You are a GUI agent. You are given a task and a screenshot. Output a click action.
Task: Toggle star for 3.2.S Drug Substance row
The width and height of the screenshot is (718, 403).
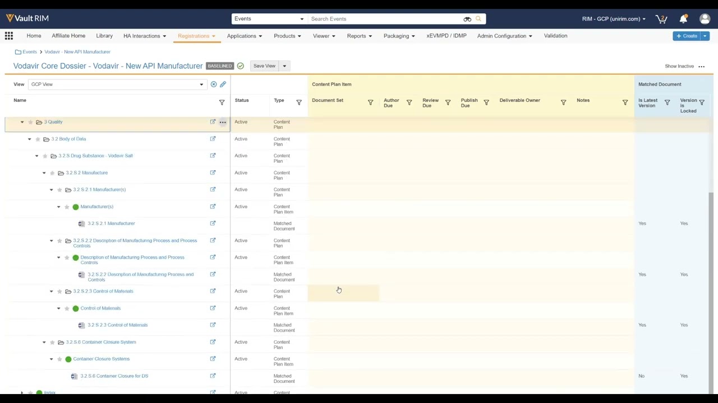pyautogui.click(x=45, y=156)
